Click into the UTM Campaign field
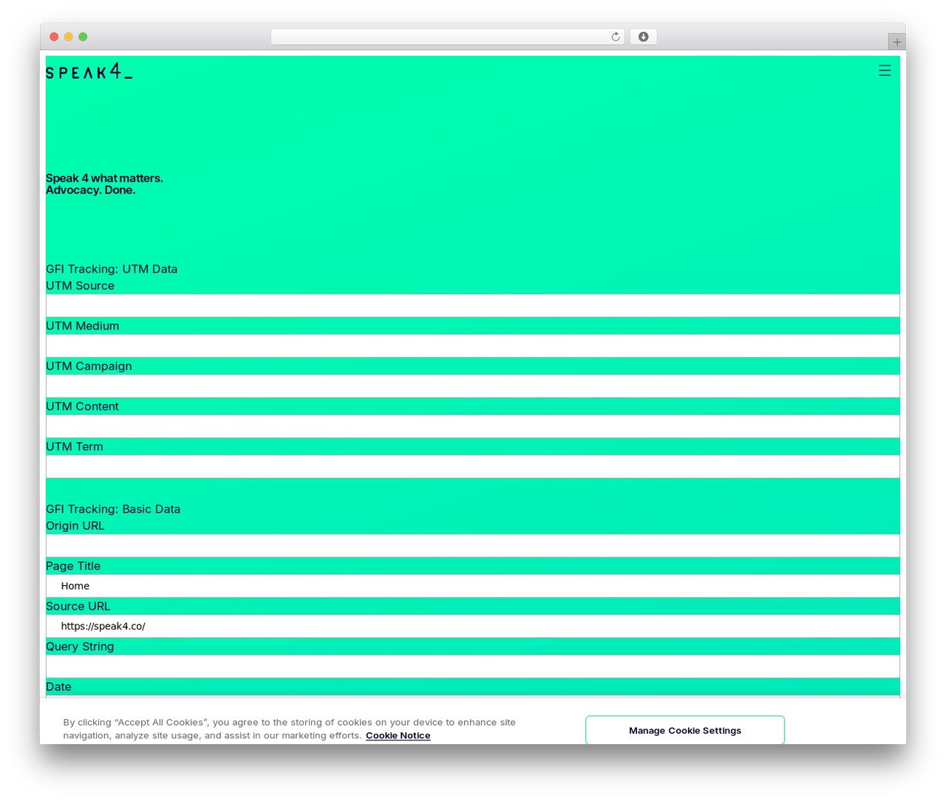The width and height of the screenshot is (946, 801). point(473,386)
